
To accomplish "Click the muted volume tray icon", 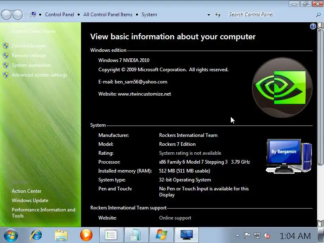I will click(267, 235).
